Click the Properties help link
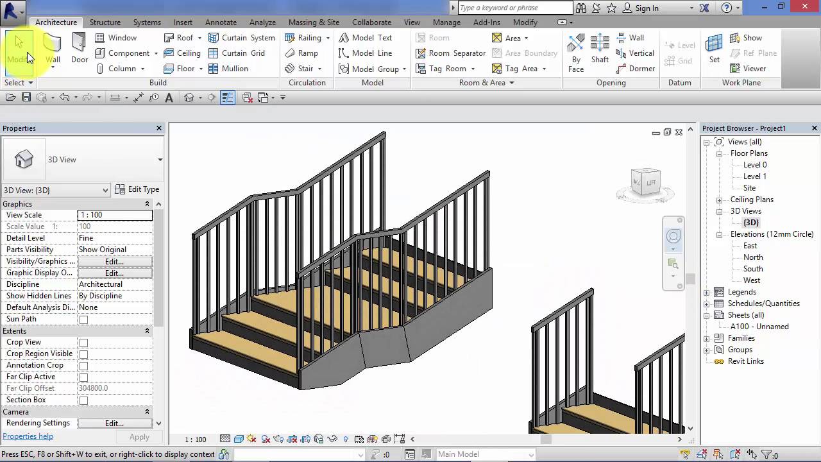Image resolution: width=821 pixels, height=462 pixels. coord(28,436)
